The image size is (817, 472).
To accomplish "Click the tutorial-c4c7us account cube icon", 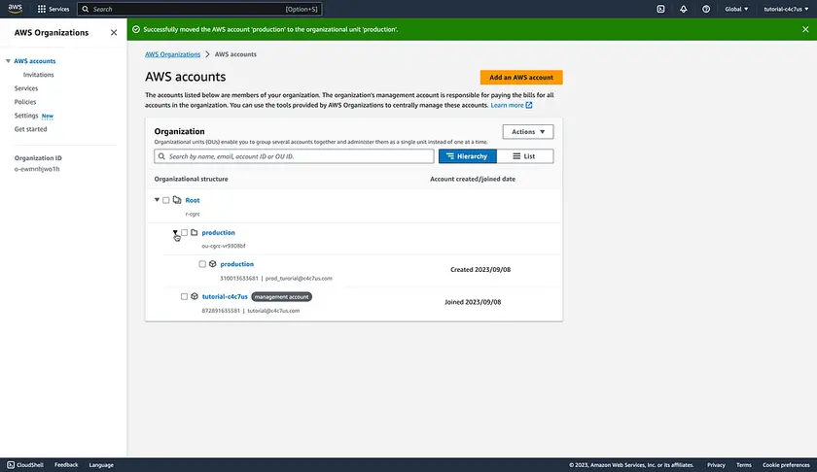I will point(195,296).
